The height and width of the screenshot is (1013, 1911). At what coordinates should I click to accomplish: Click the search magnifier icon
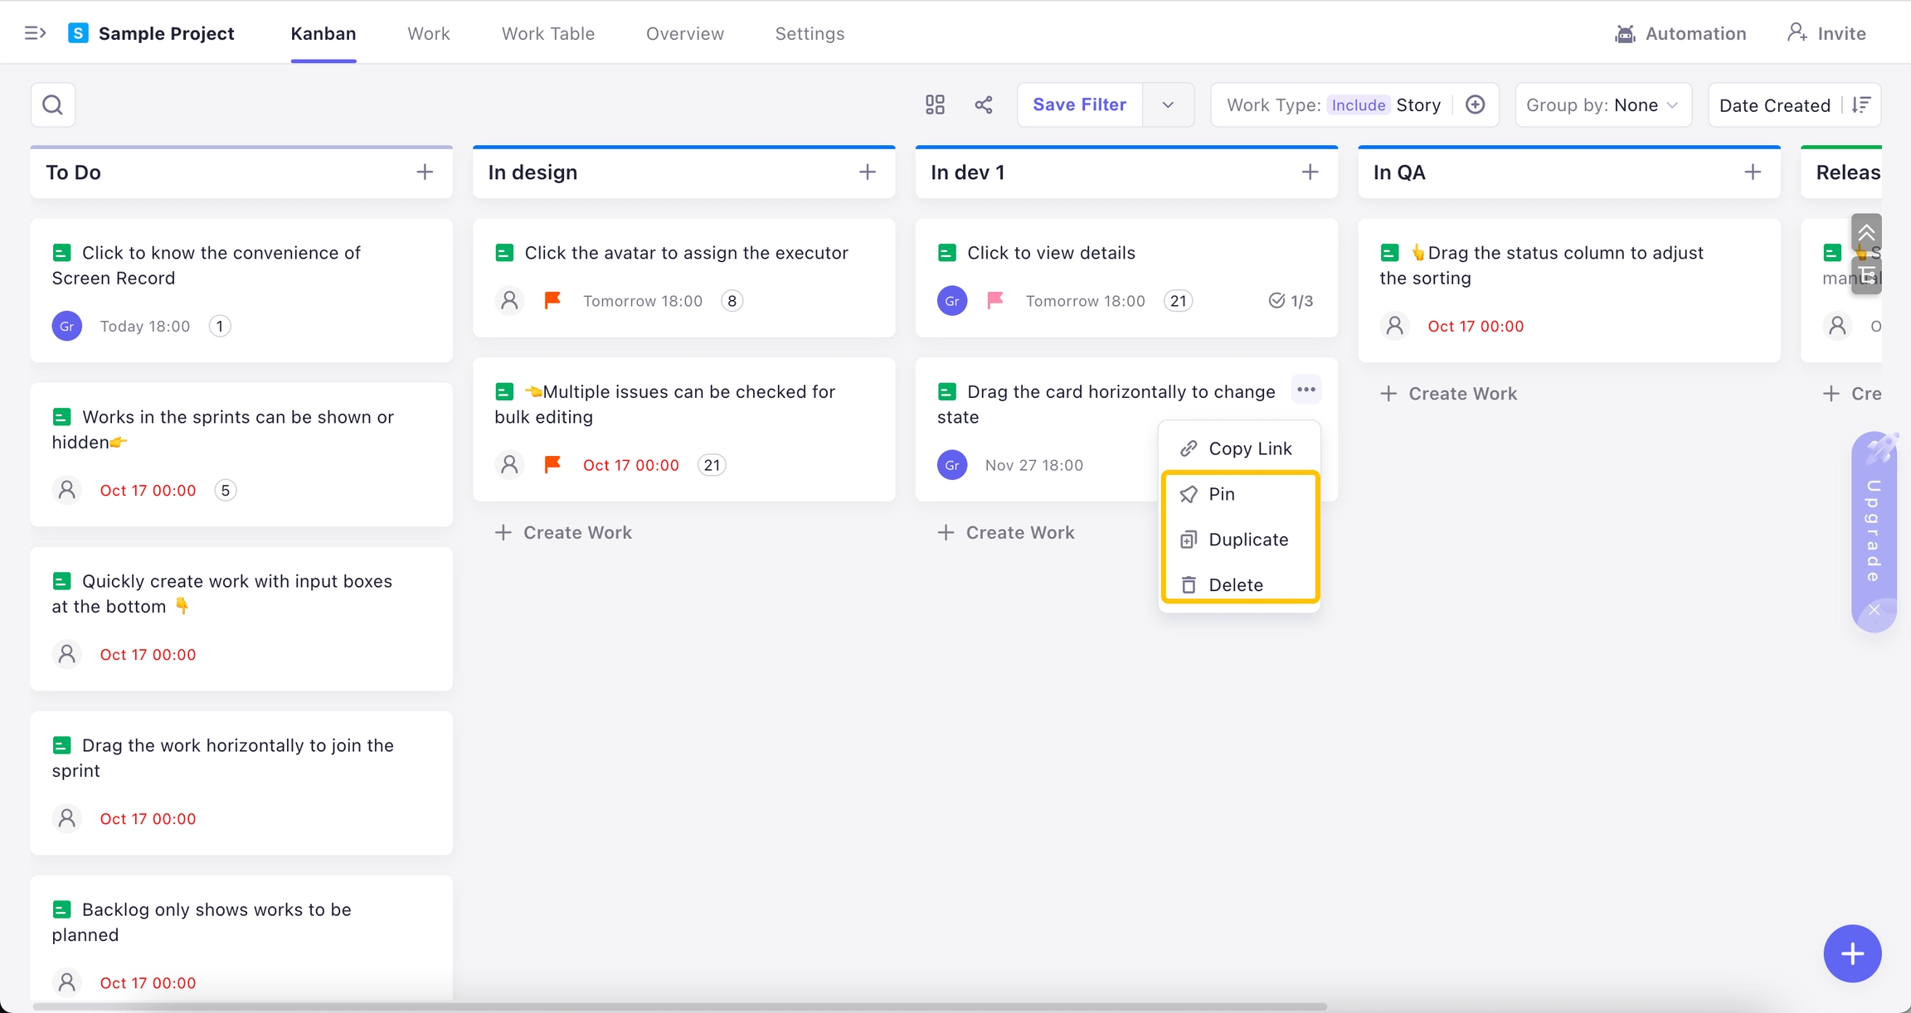point(53,105)
